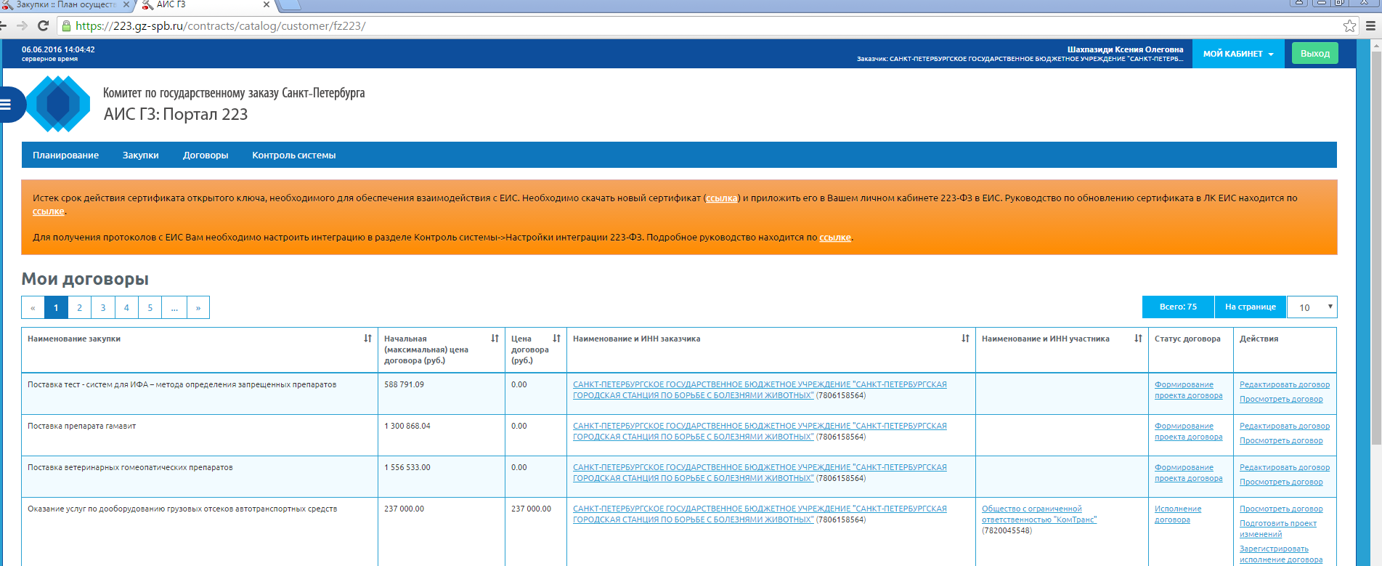The height and width of the screenshot is (566, 1382).
Task: Close the 'Закупки :: План' browser tab
Action: click(x=126, y=4)
